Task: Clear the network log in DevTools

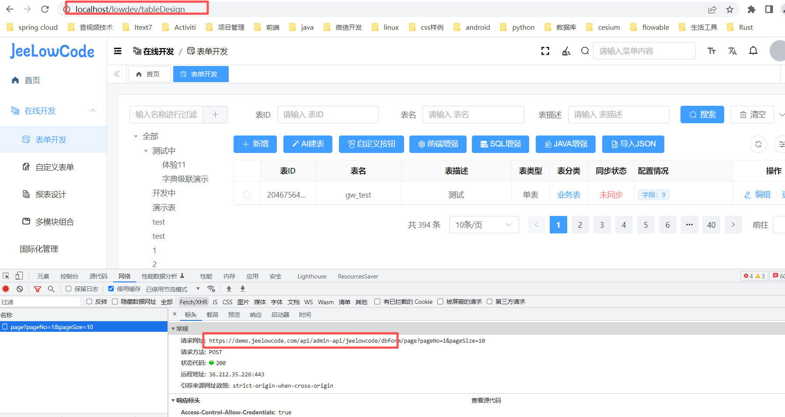Action: point(20,289)
